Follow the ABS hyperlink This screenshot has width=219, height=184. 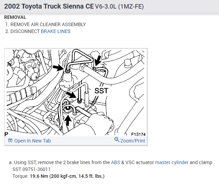(115, 162)
